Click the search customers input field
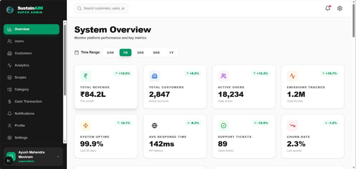The image size is (356, 169). tap(101, 8)
